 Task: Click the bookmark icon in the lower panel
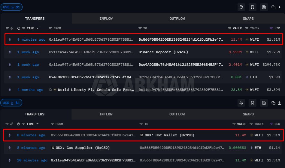[253, 103]
